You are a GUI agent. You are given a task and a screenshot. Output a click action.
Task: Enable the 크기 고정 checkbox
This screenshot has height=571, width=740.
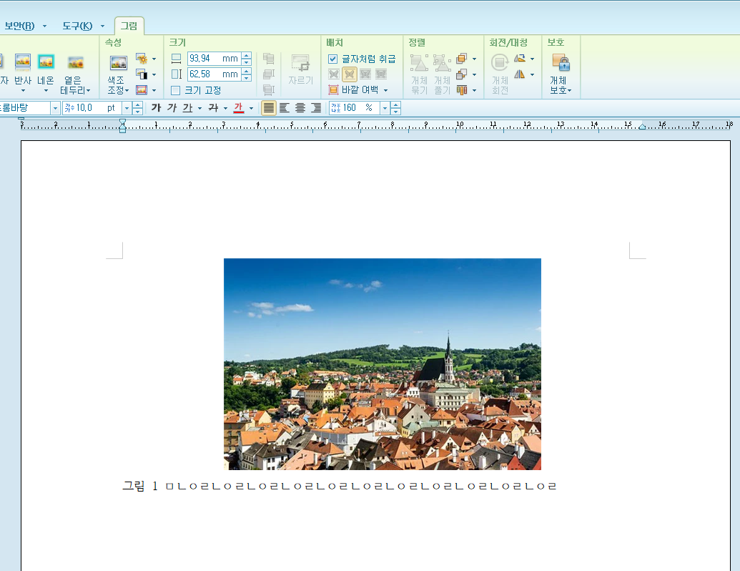pos(176,90)
